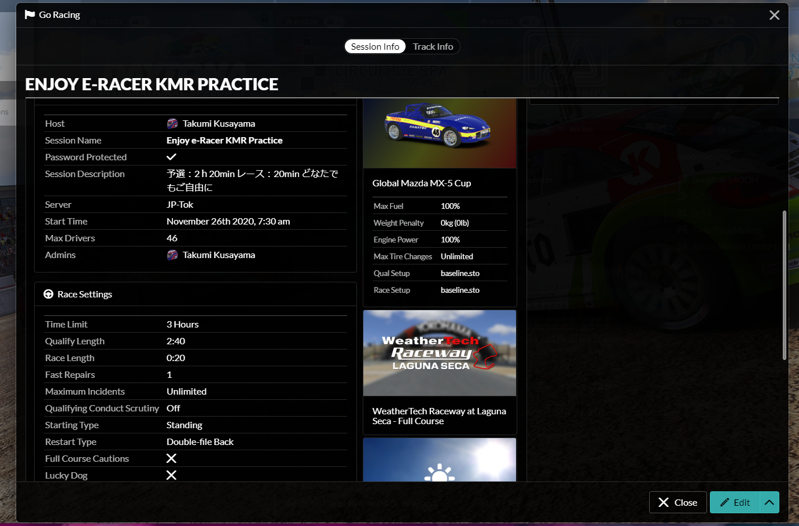This screenshot has width=799, height=526.
Task: Click the pencil icon on Edit
Action: 724,502
